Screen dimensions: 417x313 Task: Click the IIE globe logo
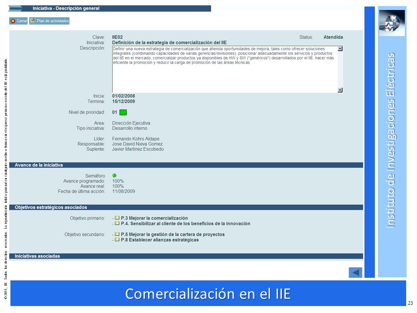coord(392,23)
